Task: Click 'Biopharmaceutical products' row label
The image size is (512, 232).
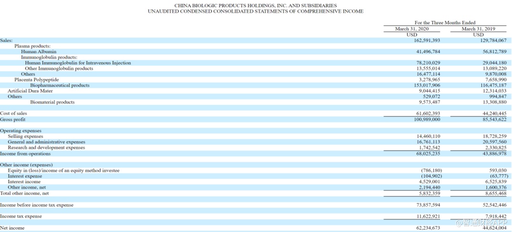Action: (x=60, y=86)
